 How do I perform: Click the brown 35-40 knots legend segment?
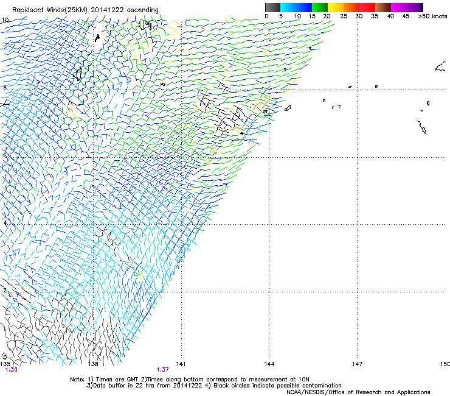tap(383, 7)
